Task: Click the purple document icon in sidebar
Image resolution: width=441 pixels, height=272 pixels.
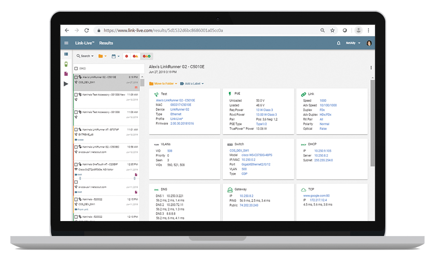Action: 66,74
